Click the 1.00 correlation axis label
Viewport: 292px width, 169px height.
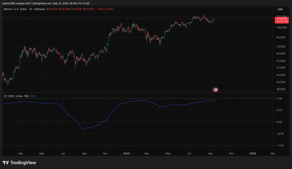(279, 98)
